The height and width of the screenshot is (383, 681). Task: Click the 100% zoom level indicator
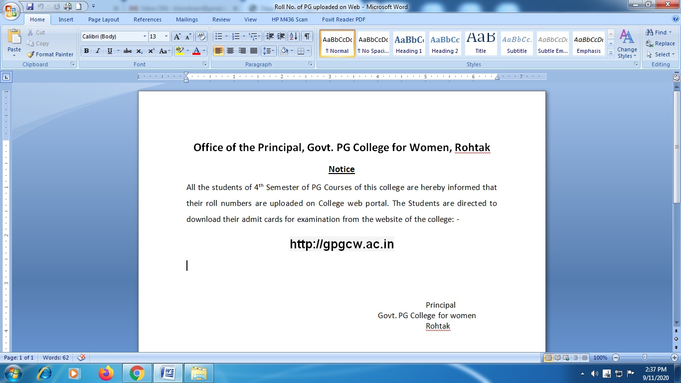pos(600,358)
